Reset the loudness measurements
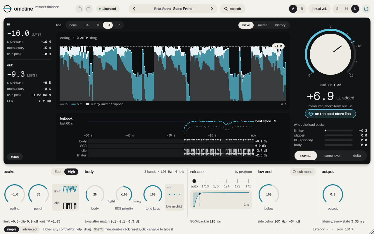 pyautogui.click(x=15, y=157)
